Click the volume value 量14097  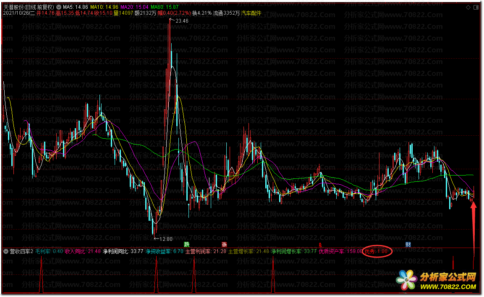(x=123, y=13)
